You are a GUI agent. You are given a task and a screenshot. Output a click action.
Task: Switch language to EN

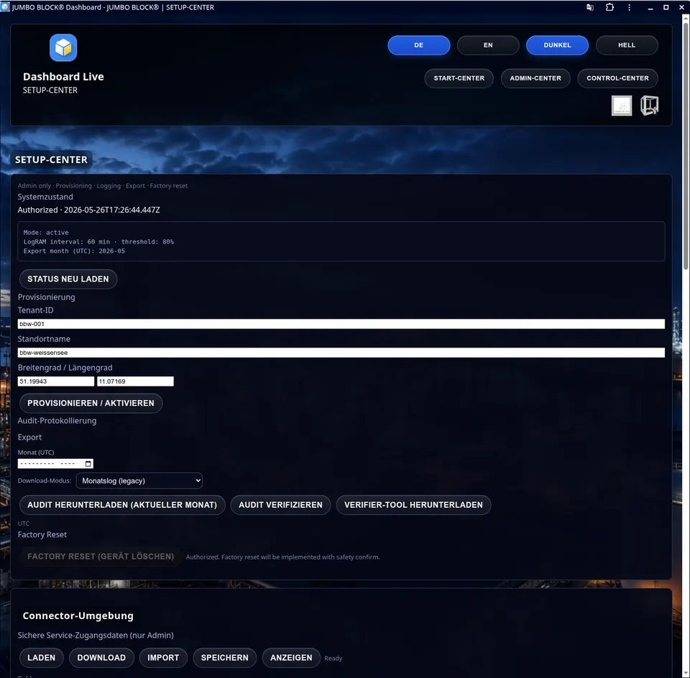pyautogui.click(x=488, y=45)
